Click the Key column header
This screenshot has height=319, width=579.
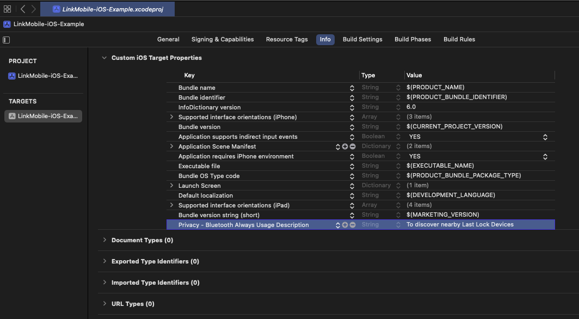(189, 75)
